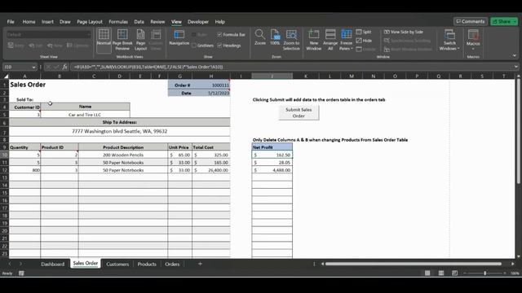This screenshot has height=293, width=522.
Task: Select column J header
Action: coord(272,76)
